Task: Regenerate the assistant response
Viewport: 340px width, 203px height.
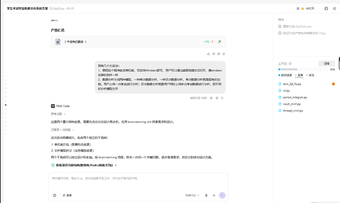Action: pyautogui.click(x=224, y=54)
